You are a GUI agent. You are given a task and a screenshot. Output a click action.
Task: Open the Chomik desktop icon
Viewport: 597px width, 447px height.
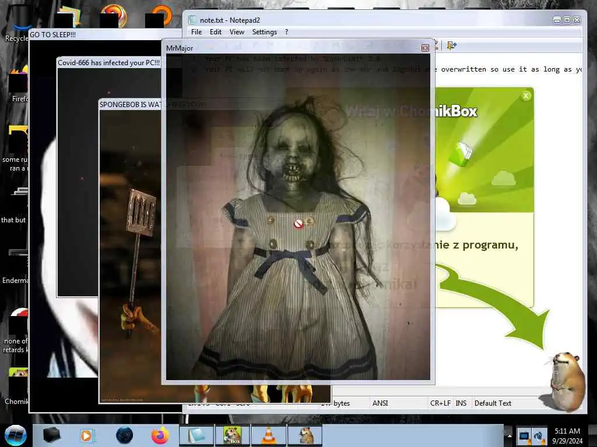17,386
